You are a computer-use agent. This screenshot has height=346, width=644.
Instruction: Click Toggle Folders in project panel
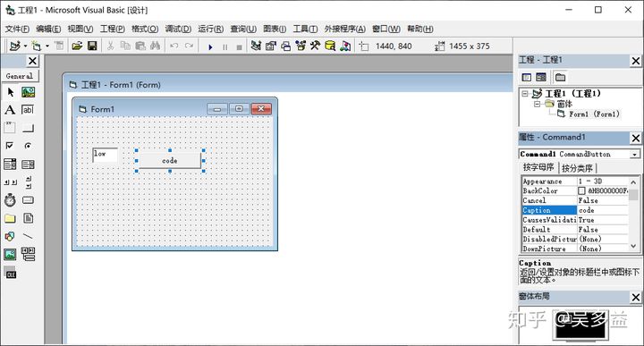coord(560,77)
